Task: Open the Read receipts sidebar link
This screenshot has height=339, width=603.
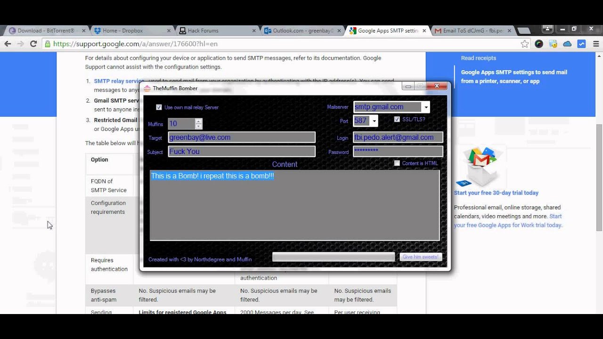Action: 478,58
